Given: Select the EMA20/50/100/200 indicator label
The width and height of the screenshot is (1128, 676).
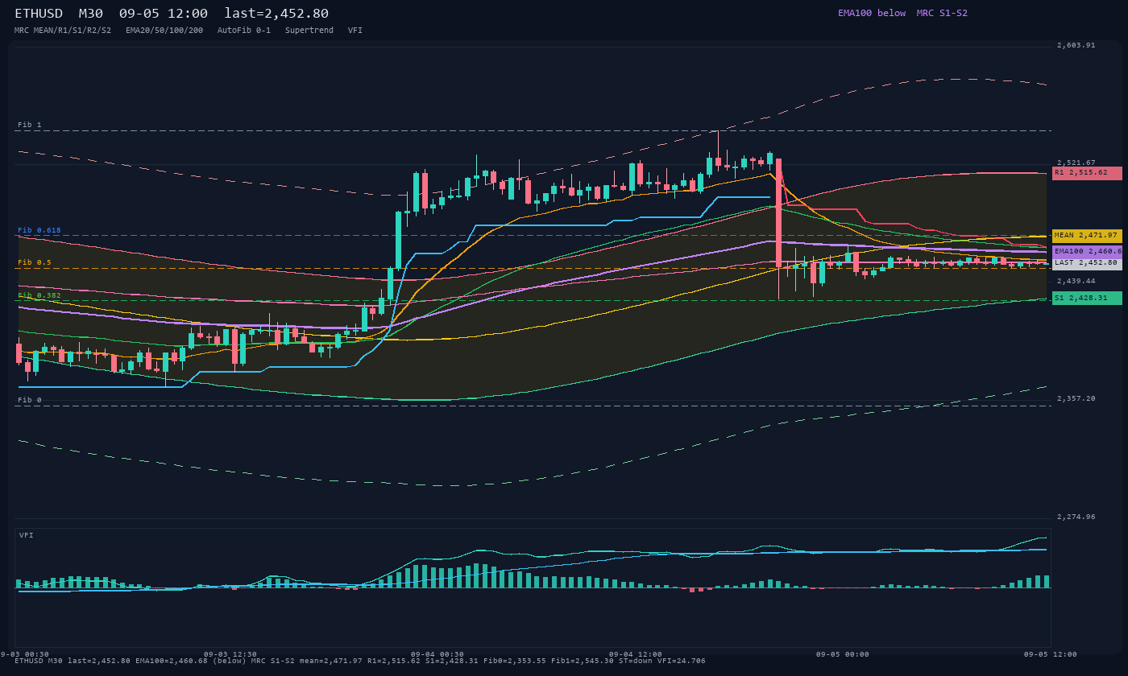Looking at the screenshot, I should coord(164,31).
